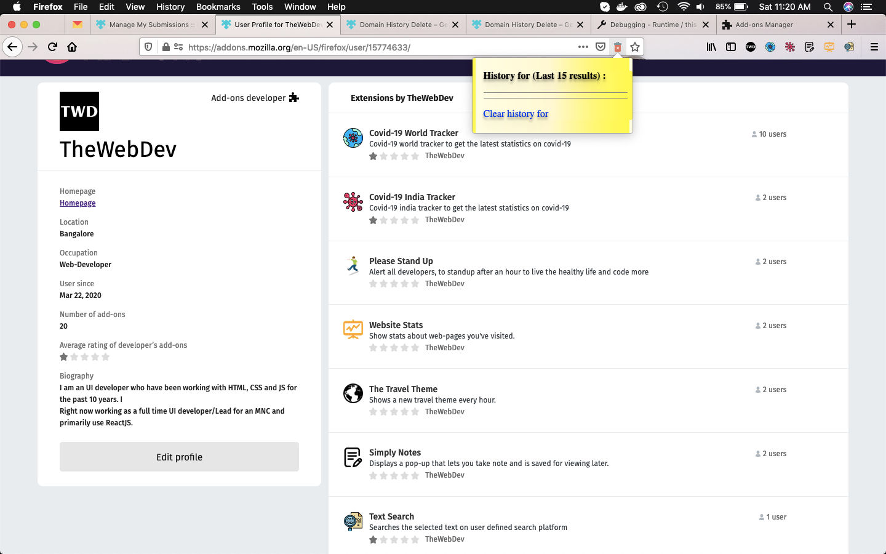Viewport: 886px width, 554px height.
Task: Open the File menu
Action: tap(81, 7)
